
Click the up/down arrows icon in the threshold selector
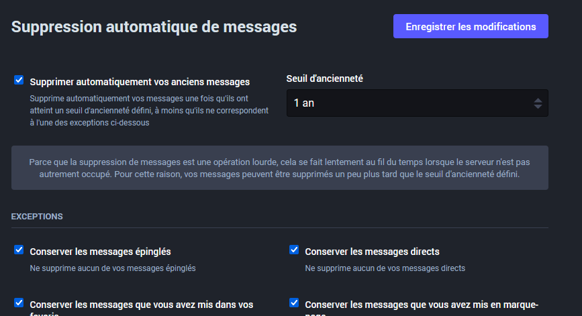click(538, 103)
